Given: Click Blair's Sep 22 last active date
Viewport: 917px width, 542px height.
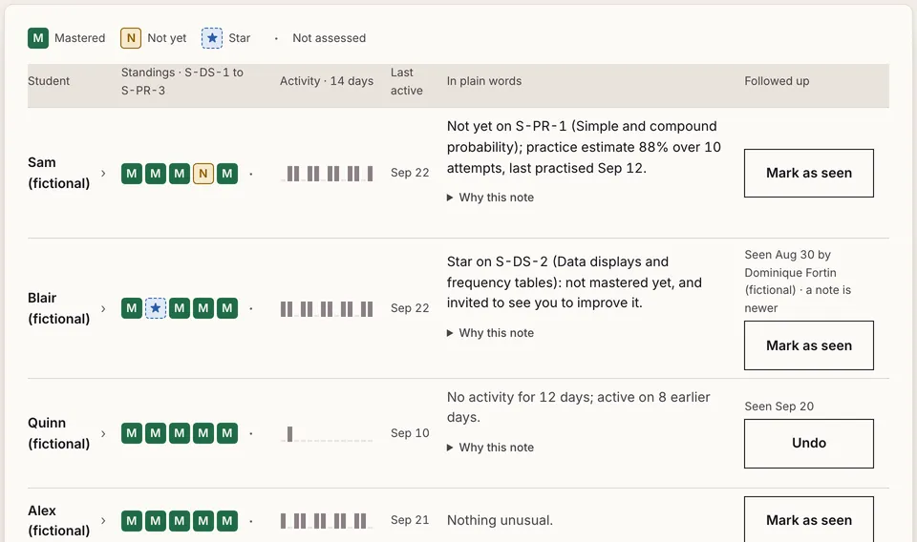Looking at the screenshot, I should point(410,308).
